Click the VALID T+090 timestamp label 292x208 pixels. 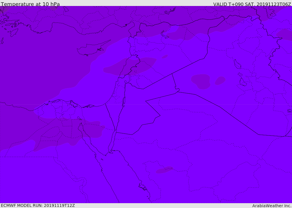252,4
